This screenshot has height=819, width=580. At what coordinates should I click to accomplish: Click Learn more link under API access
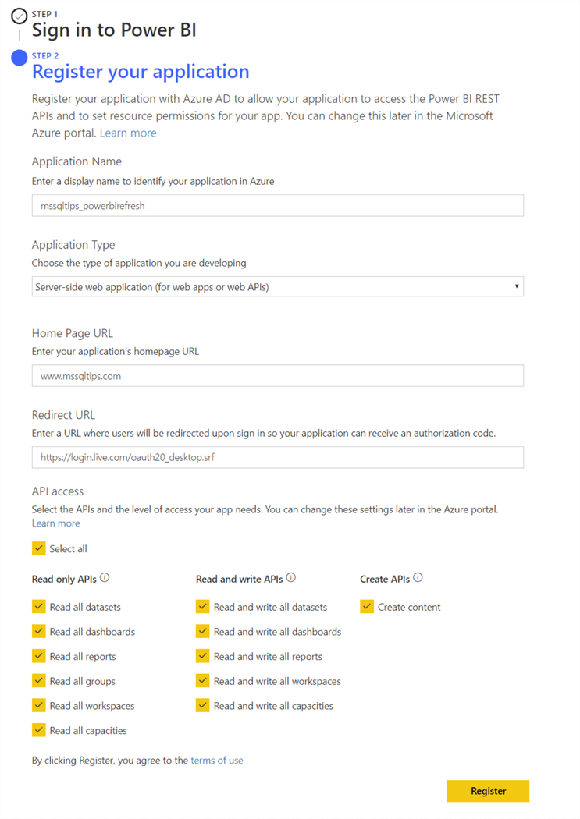coord(55,523)
